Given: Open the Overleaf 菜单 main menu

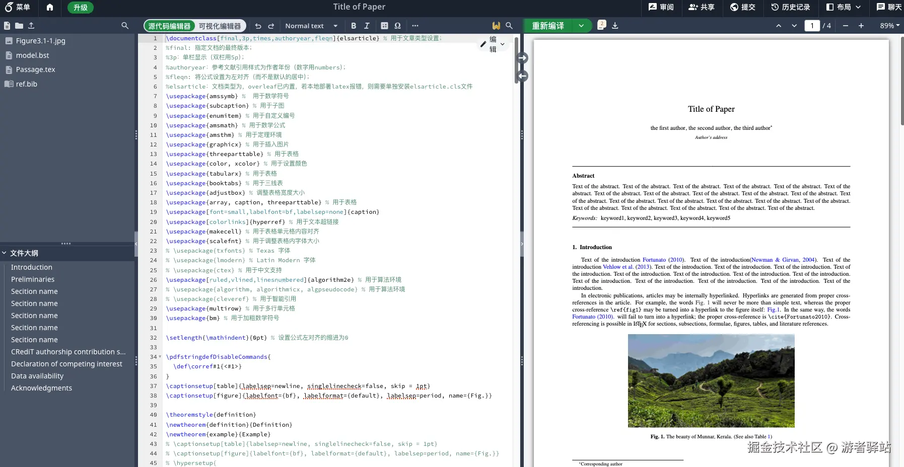Looking at the screenshot, I should point(18,7).
